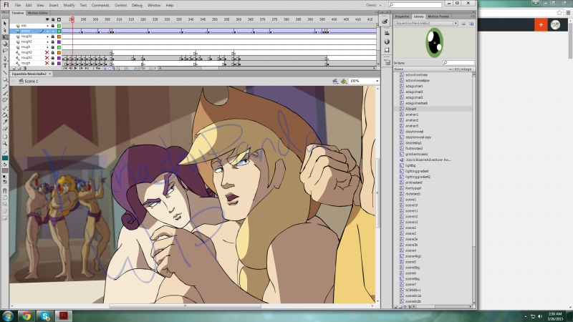Select the Text tool in toolbar
Viewport: 573px width, 322px height.
[x=5, y=66]
